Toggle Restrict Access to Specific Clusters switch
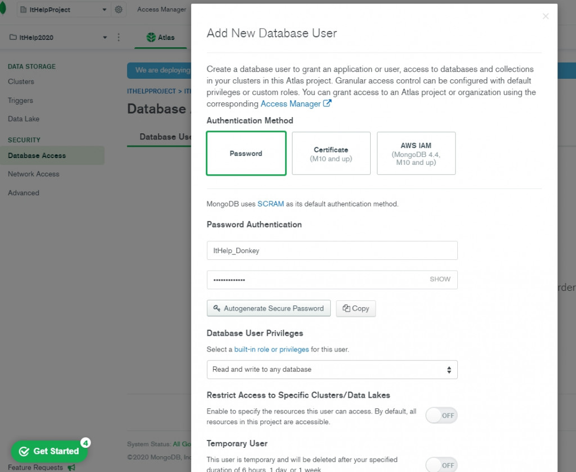 [441, 415]
